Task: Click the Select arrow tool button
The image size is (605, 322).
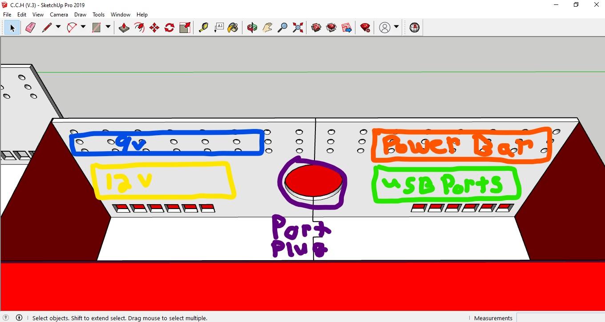Action: click(12, 28)
